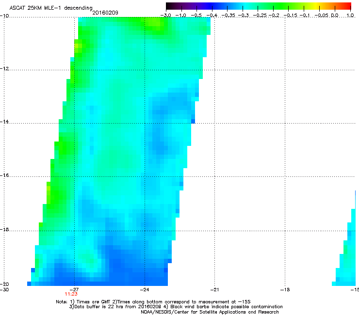
Task: Click the 20160209 date label
Action: (105, 13)
